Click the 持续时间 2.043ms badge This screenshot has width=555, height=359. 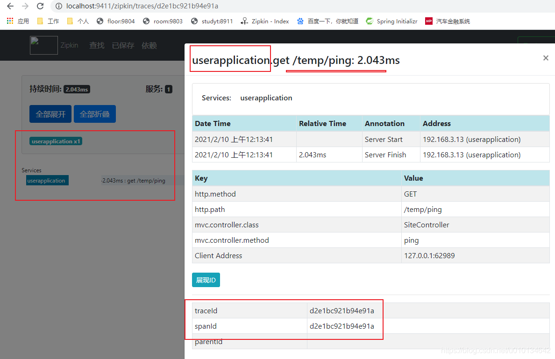pyautogui.click(x=77, y=89)
